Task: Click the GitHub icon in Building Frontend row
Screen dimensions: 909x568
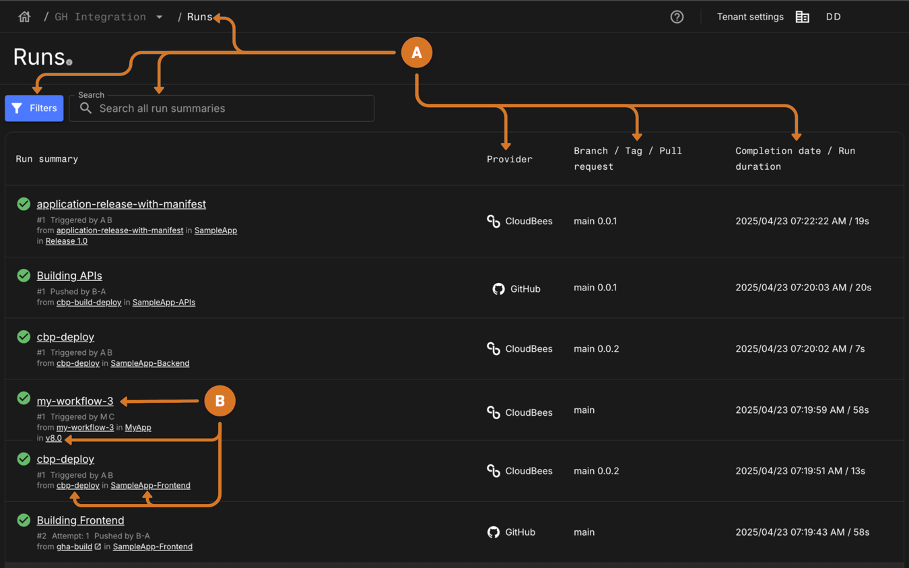Action: tap(494, 532)
